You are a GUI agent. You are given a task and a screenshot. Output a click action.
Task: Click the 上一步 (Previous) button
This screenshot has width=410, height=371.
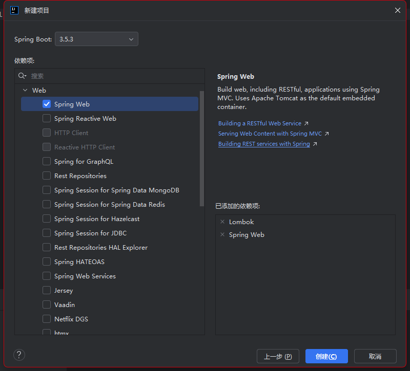tap(278, 356)
